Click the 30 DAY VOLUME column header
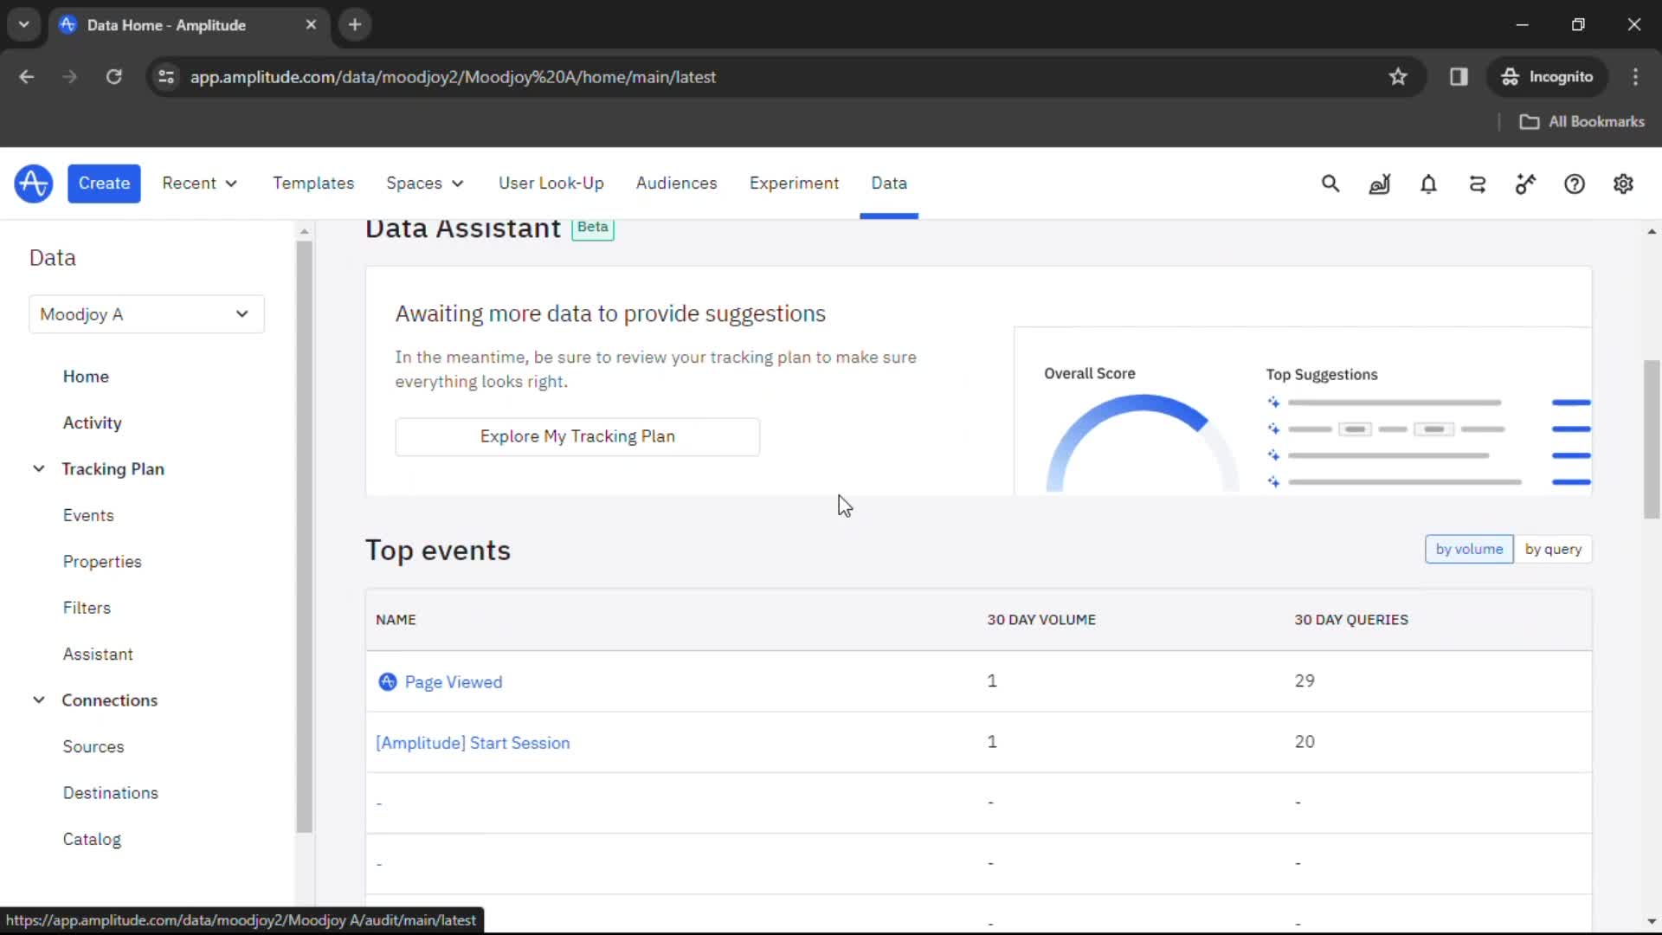 click(x=1041, y=620)
